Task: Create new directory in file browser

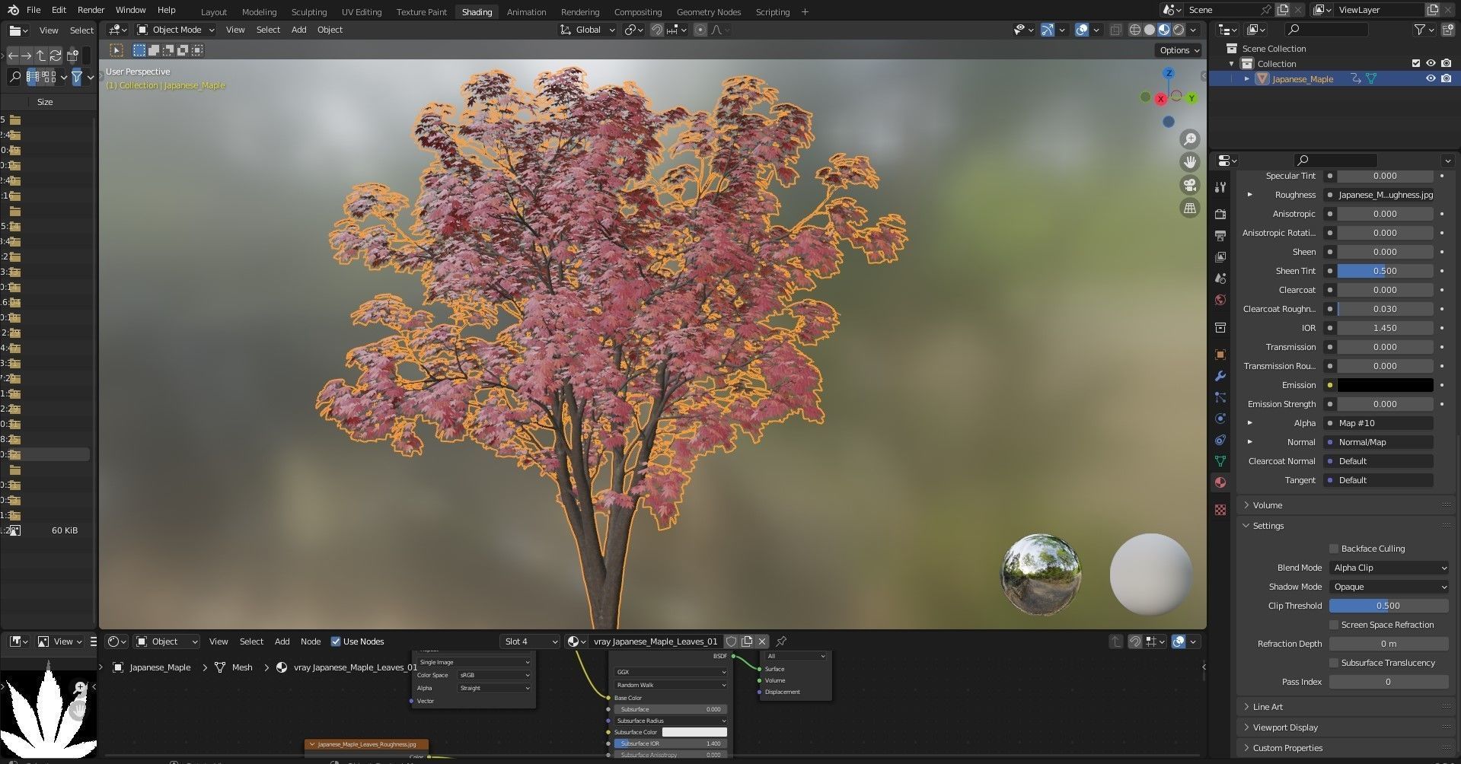Action: (73, 56)
